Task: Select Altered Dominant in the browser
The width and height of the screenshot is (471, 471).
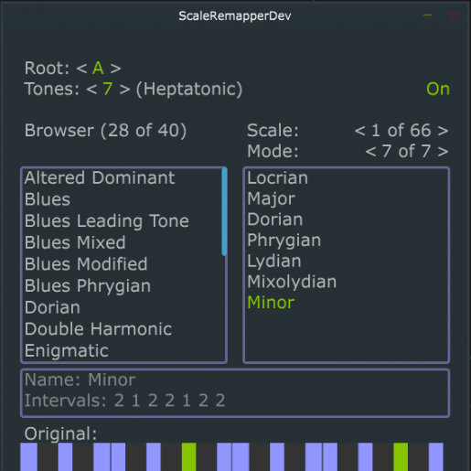Action: pyautogui.click(x=100, y=177)
